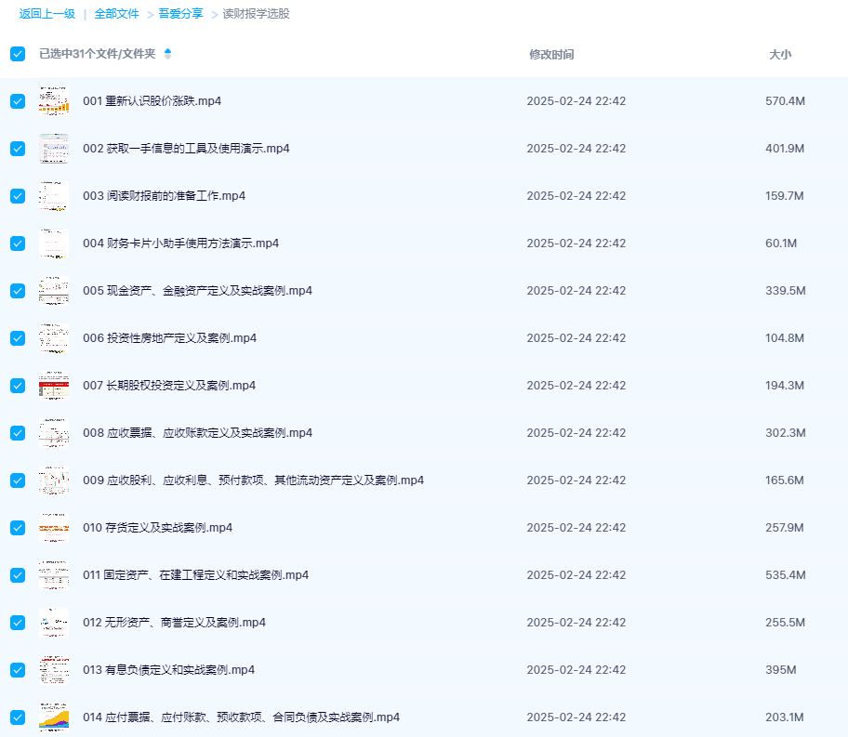Viewport: 848px width, 737px height.
Task: Sort list by 修改时间 column header
Action: (551, 55)
